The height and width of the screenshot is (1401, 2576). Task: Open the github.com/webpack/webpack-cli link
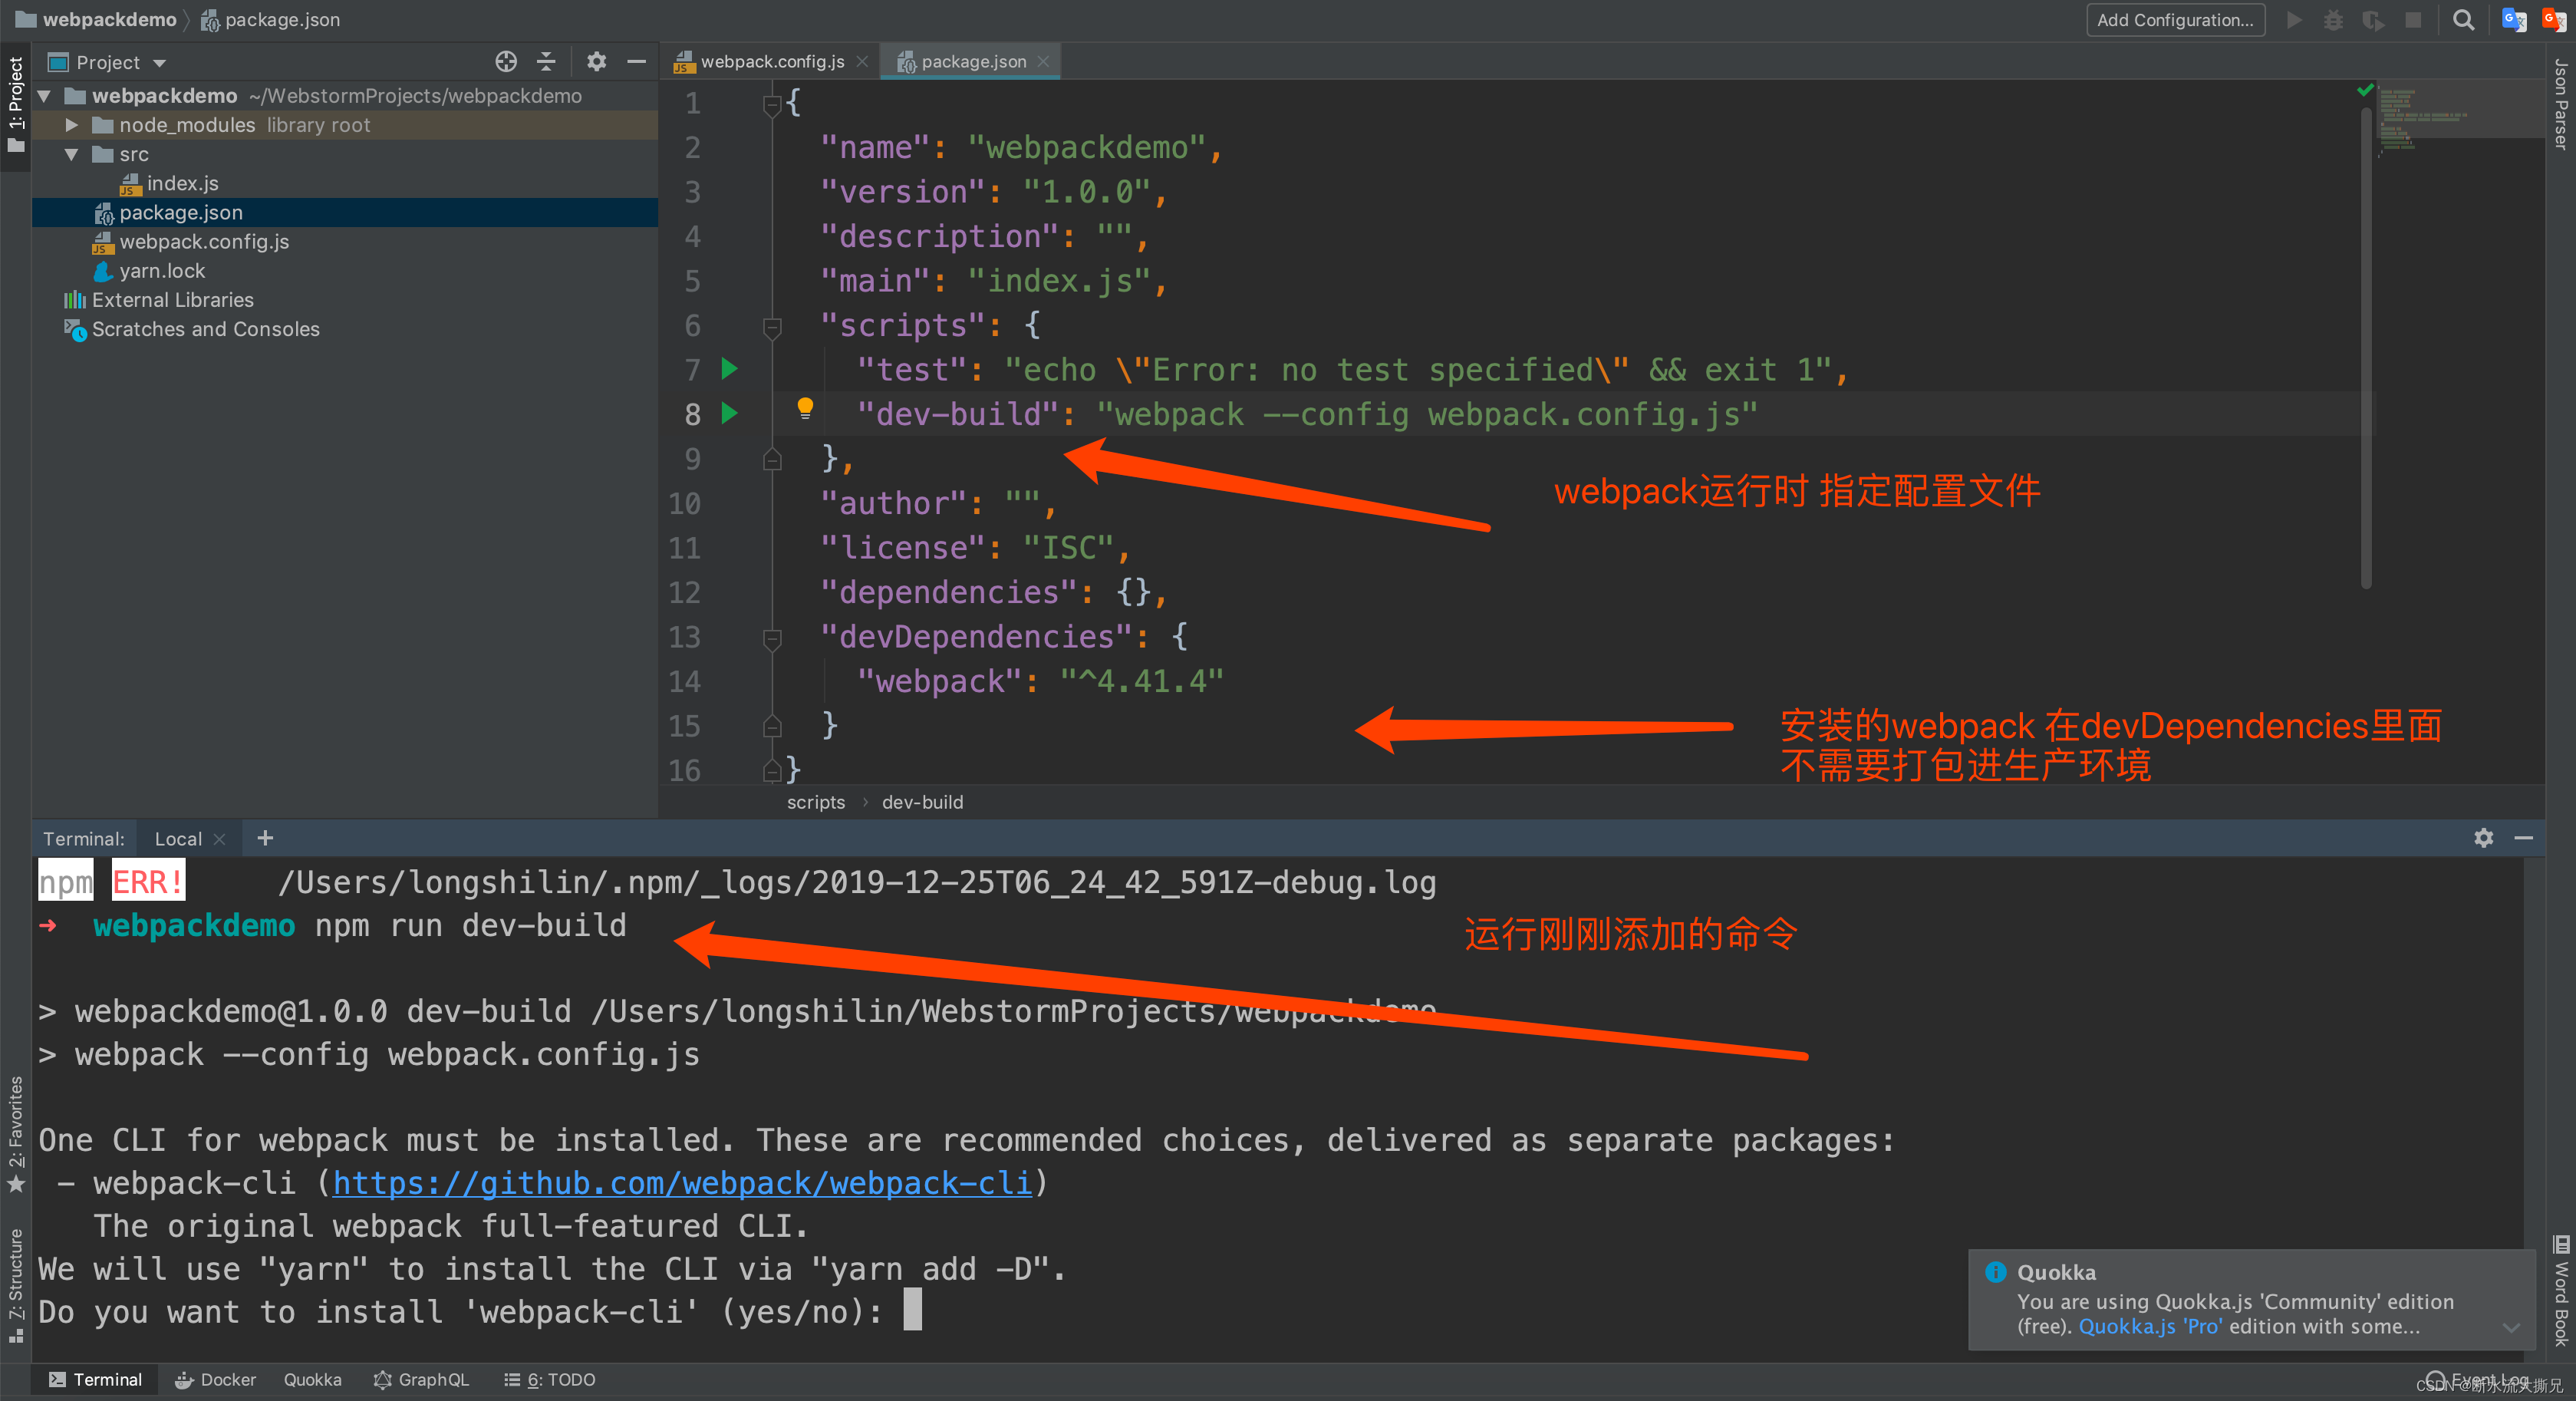point(682,1183)
